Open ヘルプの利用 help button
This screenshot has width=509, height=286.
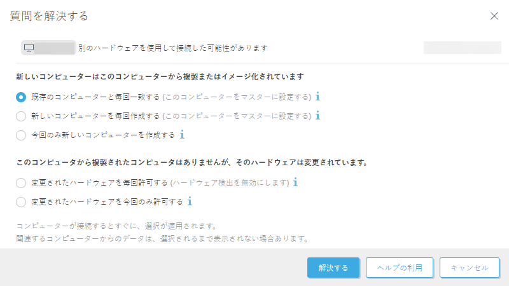[x=400, y=268]
